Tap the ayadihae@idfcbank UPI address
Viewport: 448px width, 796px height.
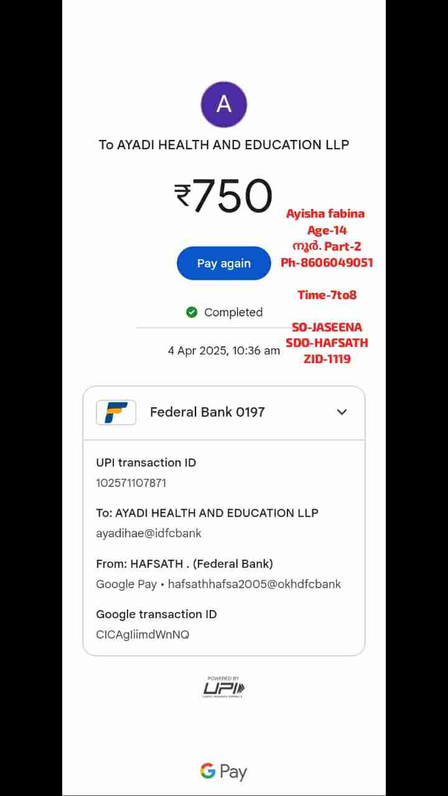149,534
